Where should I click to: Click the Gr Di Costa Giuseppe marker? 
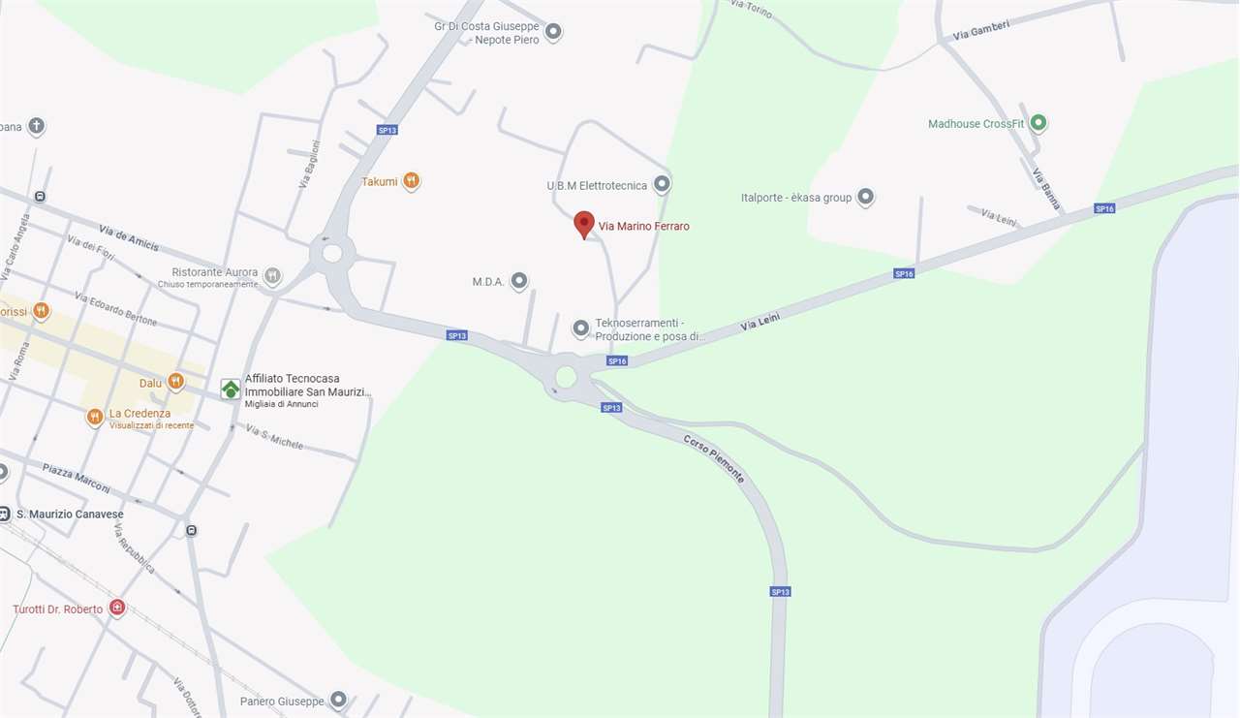click(553, 32)
